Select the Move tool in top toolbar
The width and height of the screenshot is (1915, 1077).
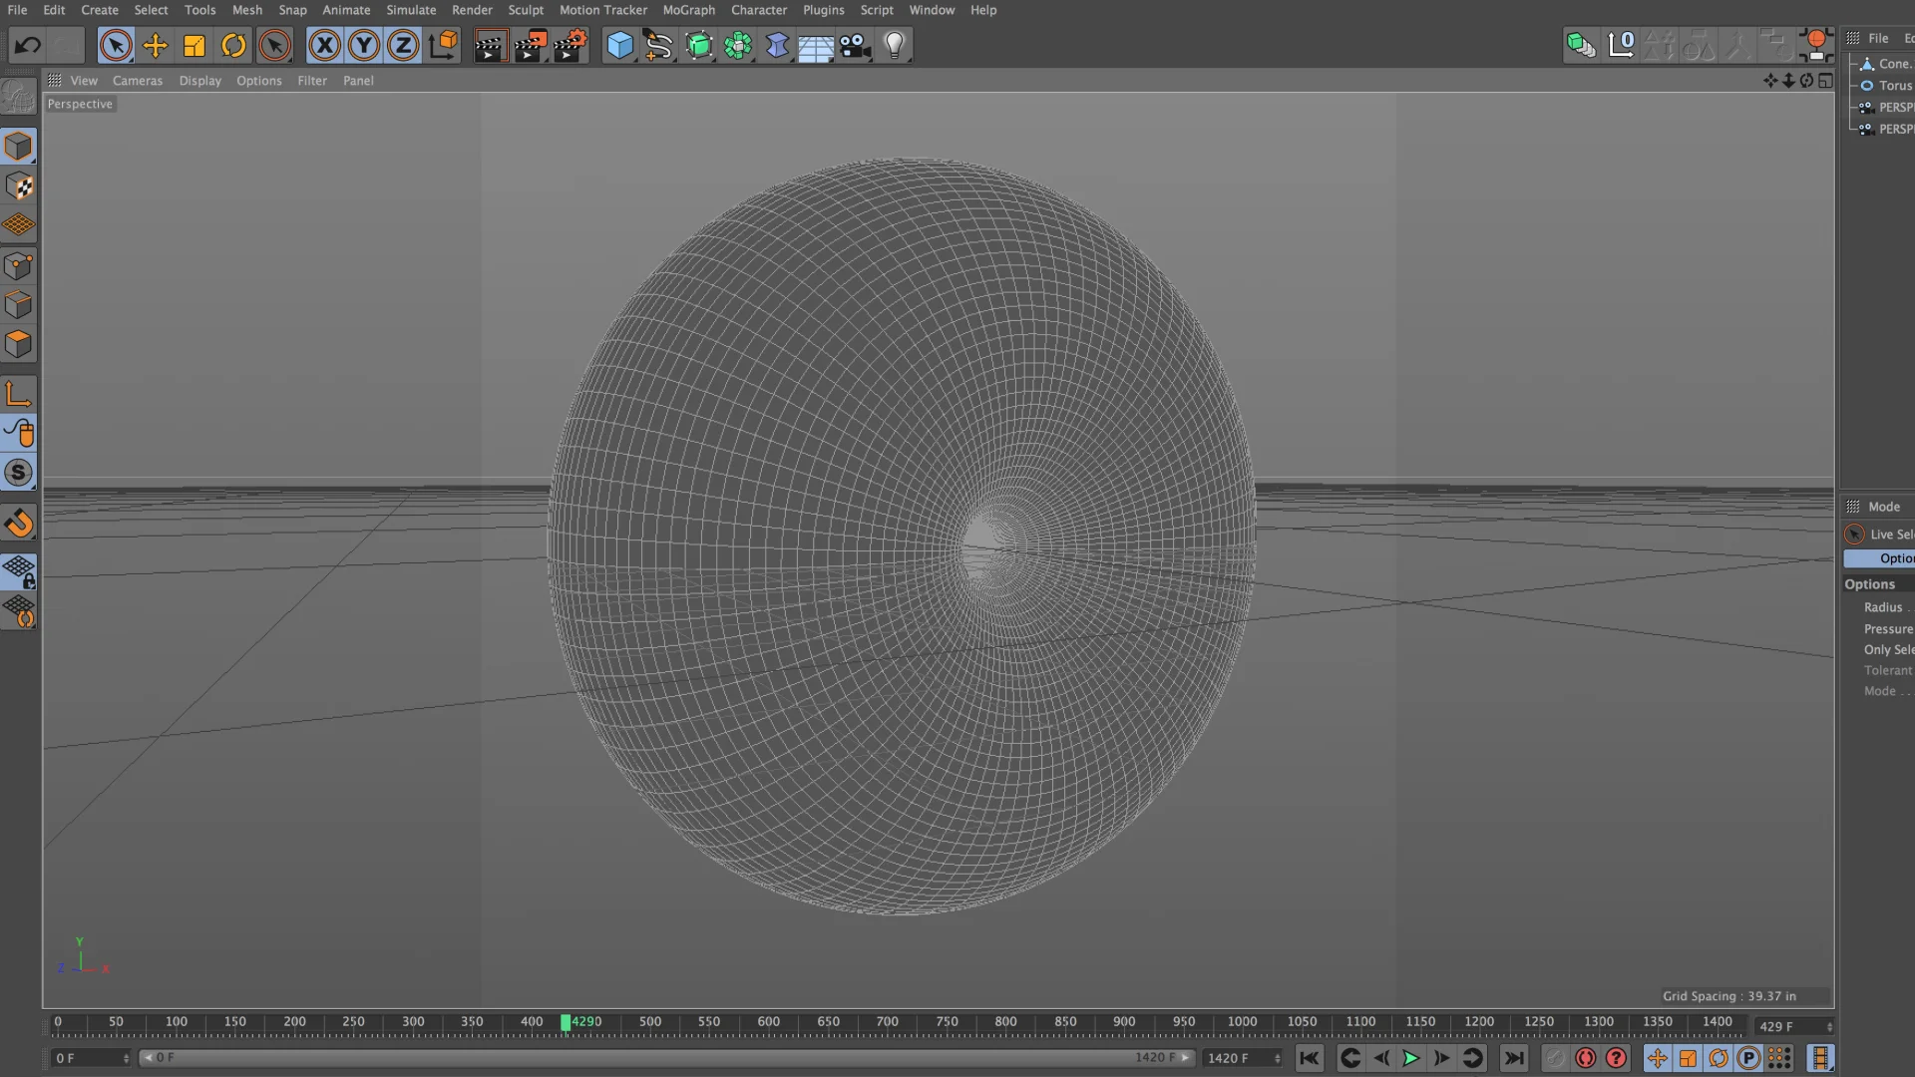click(156, 46)
